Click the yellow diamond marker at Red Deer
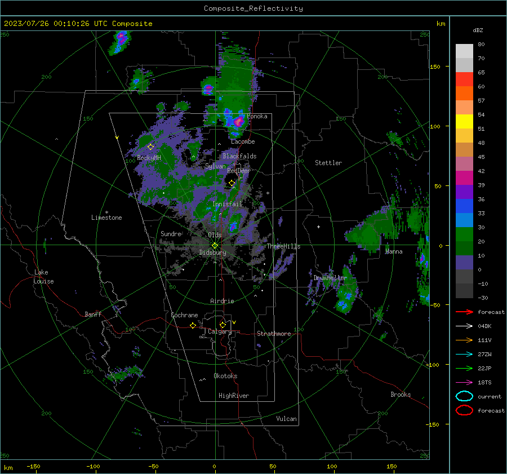 click(x=232, y=183)
